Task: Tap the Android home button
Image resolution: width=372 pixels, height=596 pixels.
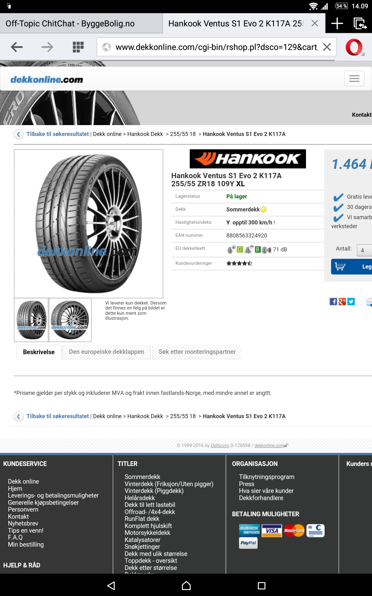Action: coord(186,586)
